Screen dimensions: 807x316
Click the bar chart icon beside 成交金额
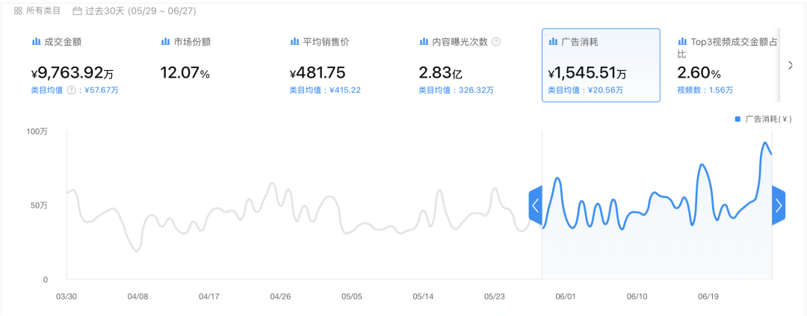click(36, 42)
